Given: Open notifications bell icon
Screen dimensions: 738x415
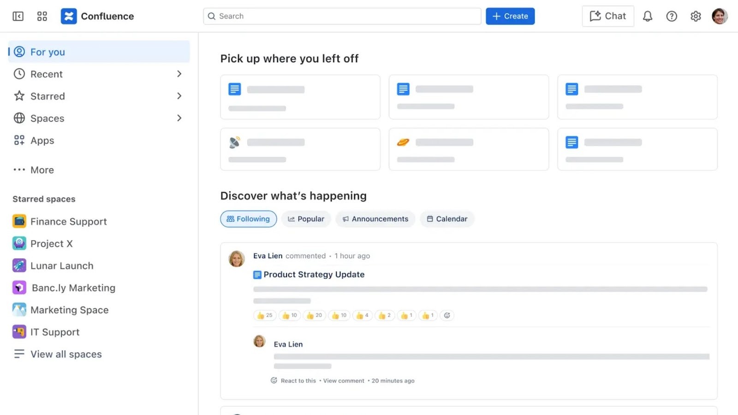Looking at the screenshot, I should [648, 16].
